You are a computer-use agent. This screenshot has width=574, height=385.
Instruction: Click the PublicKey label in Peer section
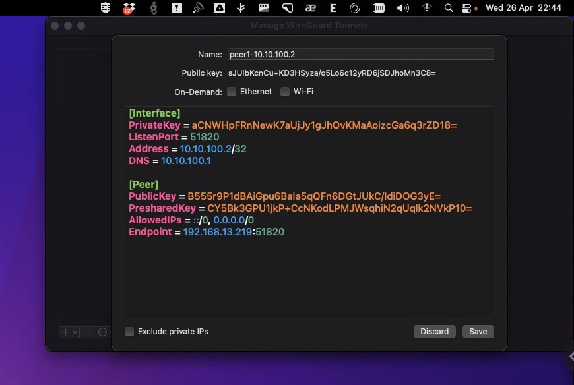(152, 196)
